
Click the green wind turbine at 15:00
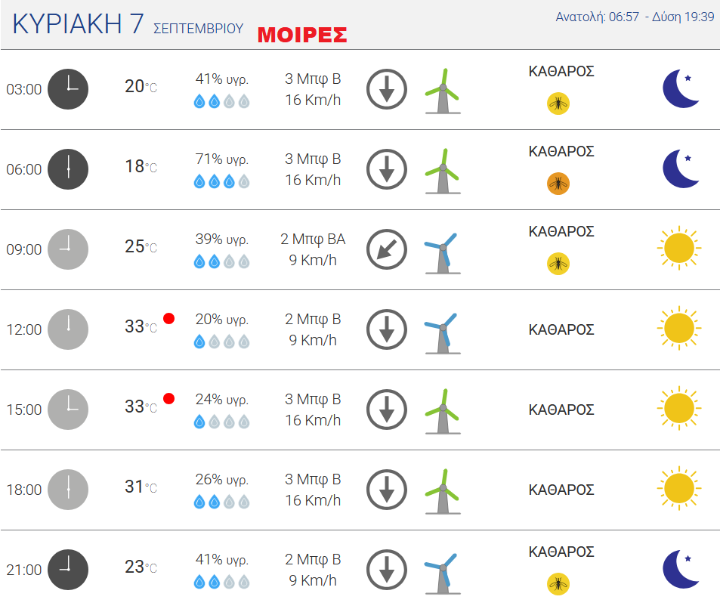[443, 411]
